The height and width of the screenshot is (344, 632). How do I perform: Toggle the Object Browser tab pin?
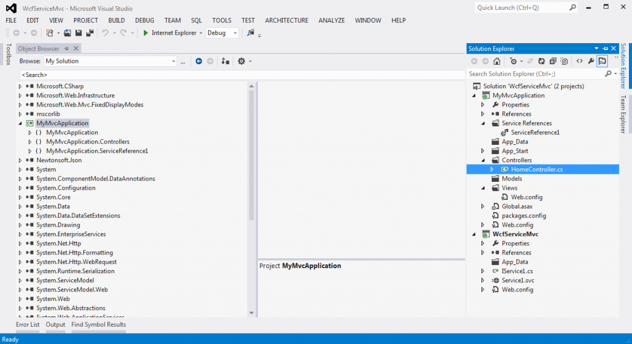(67, 49)
